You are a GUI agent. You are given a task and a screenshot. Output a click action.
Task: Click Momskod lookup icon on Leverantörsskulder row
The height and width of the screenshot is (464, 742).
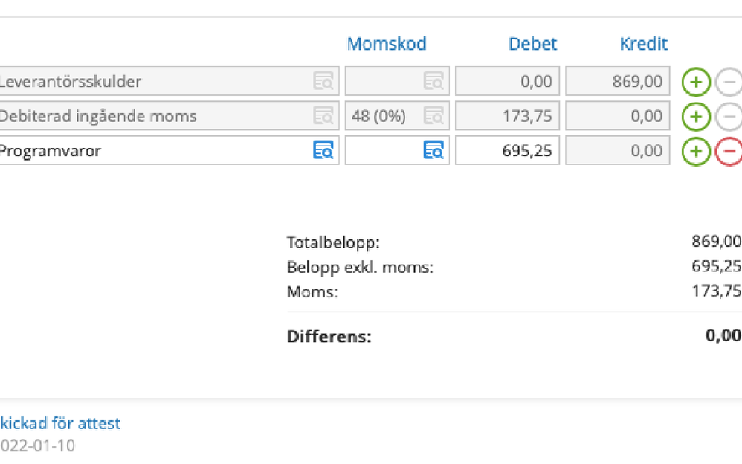coord(433,81)
